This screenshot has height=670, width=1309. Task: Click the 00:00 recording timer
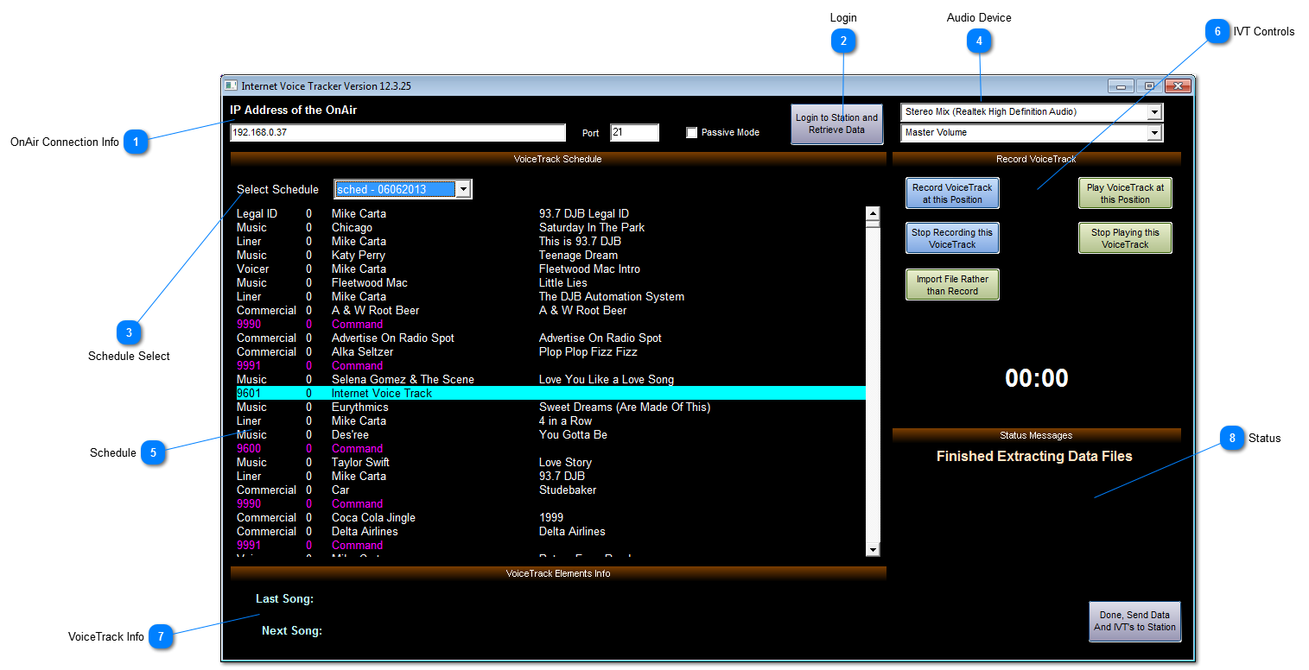coord(1037,378)
